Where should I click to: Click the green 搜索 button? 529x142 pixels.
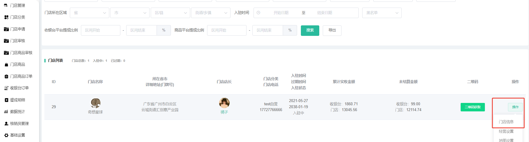(310, 30)
